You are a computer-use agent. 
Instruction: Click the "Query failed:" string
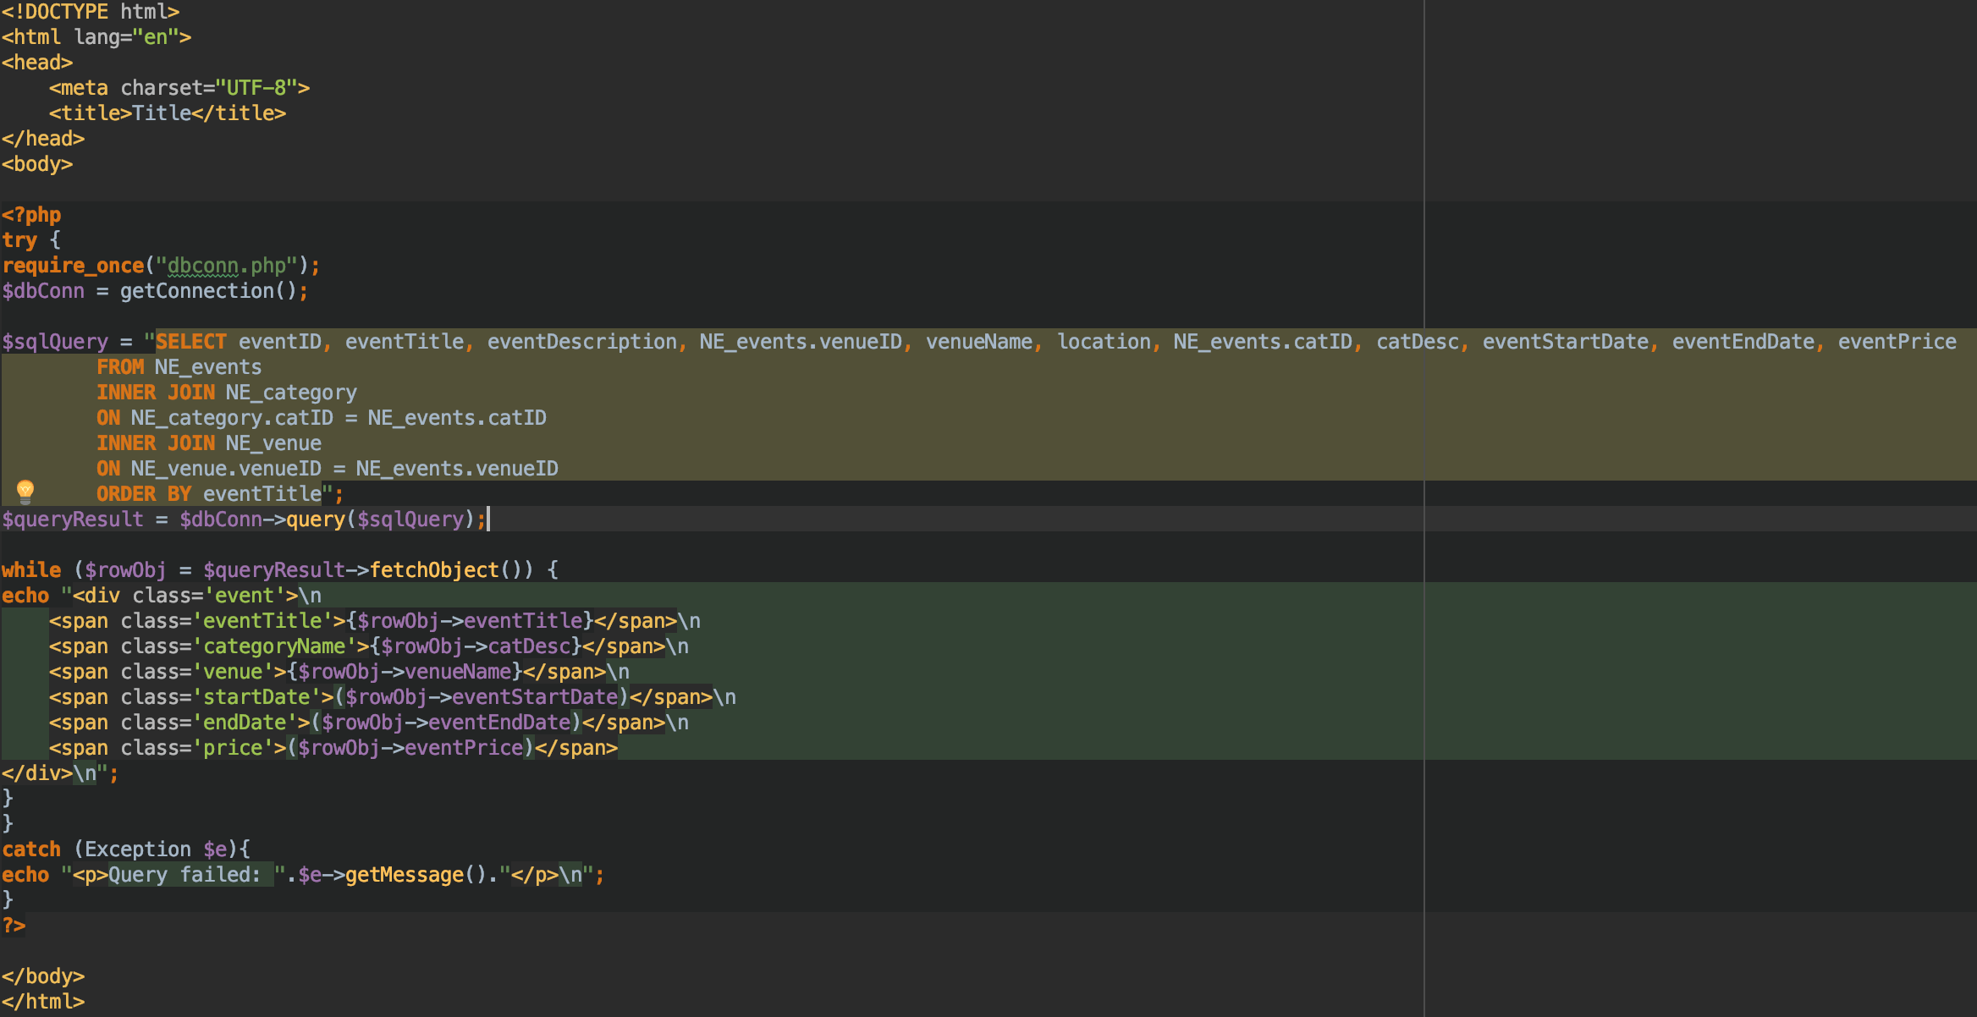tap(184, 875)
